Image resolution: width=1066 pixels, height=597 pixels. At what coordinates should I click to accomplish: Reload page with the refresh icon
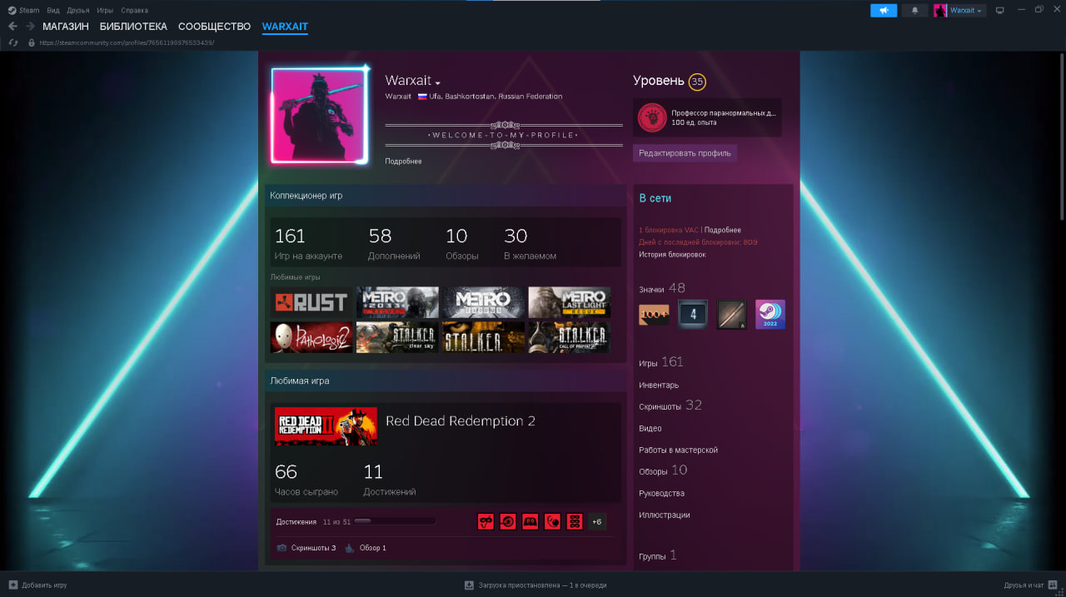tap(13, 42)
